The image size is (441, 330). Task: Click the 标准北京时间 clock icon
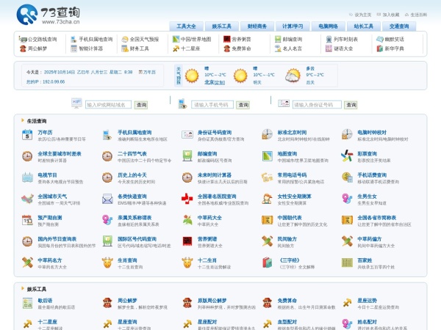(x=267, y=134)
